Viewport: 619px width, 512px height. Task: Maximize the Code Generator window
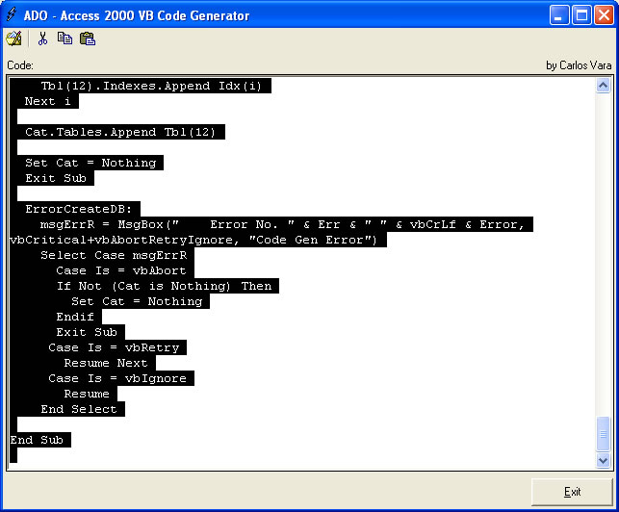click(580, 15)
